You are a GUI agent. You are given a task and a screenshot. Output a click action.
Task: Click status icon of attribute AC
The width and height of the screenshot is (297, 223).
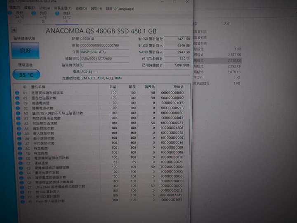20,149
